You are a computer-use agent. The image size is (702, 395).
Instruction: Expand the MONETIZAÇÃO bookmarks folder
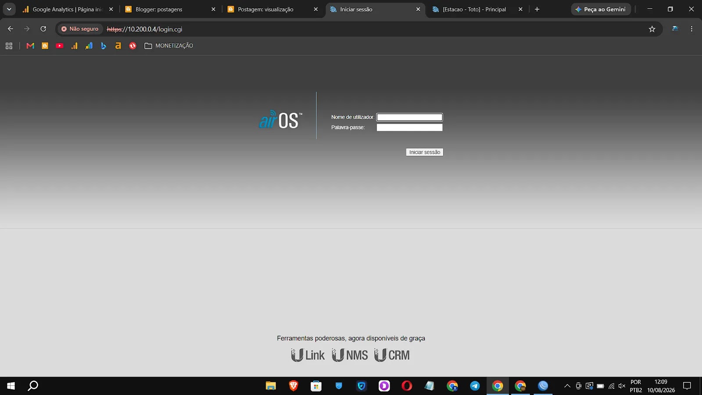(169, 46)
